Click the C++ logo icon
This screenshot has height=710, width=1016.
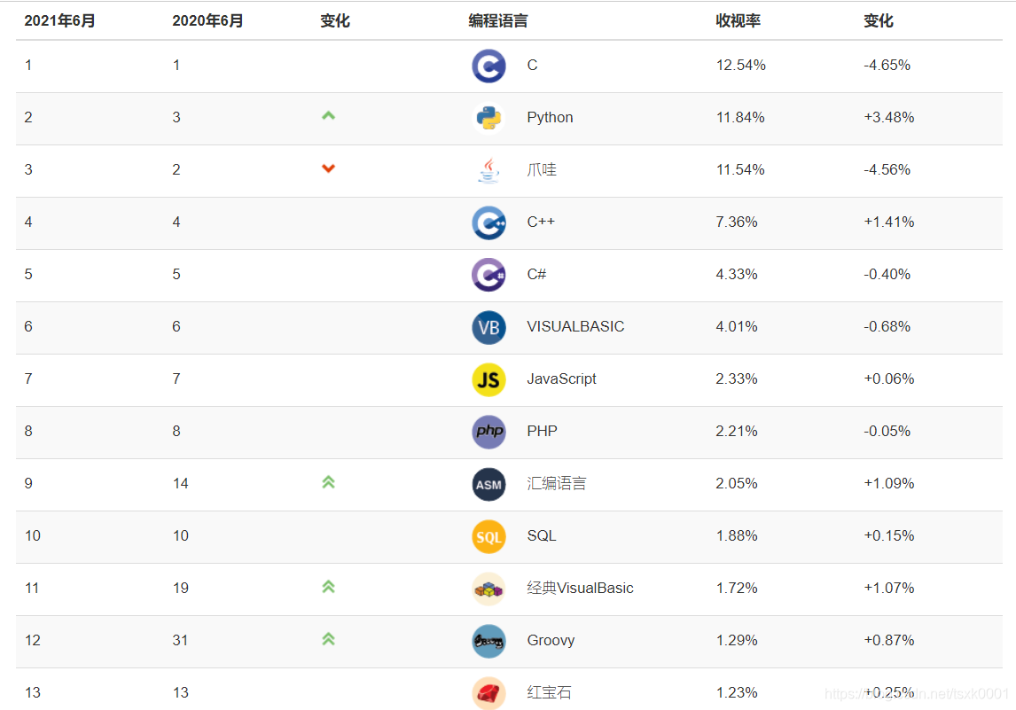(x=488, y=222)
